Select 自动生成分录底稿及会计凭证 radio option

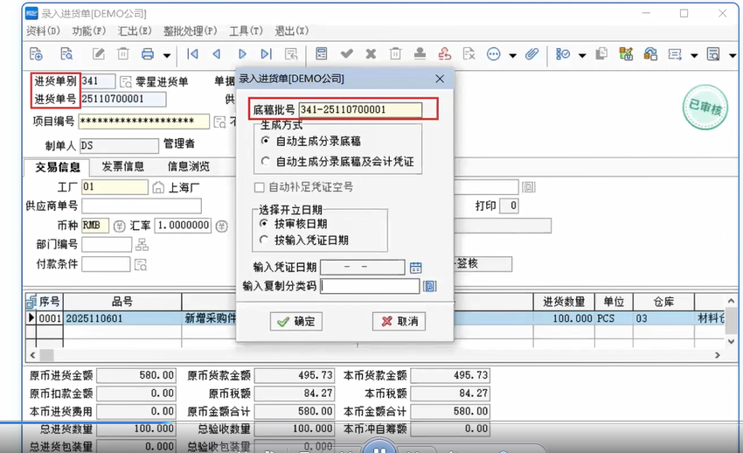(266, 162)
